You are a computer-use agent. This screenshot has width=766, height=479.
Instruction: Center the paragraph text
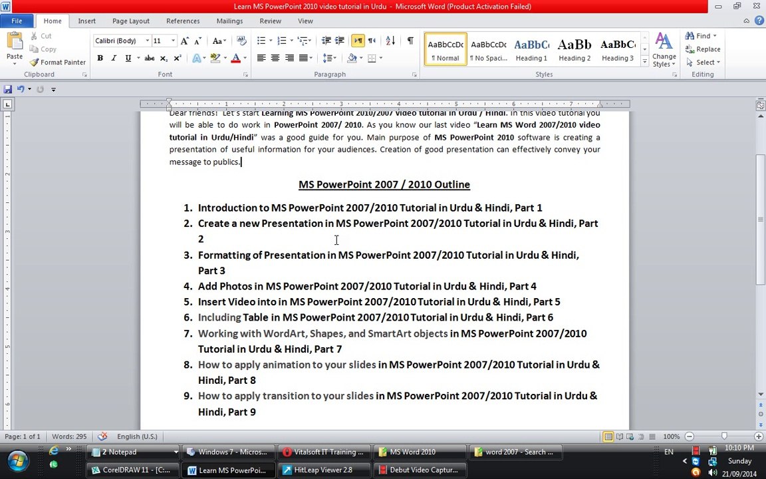click(x=275, y=58)
